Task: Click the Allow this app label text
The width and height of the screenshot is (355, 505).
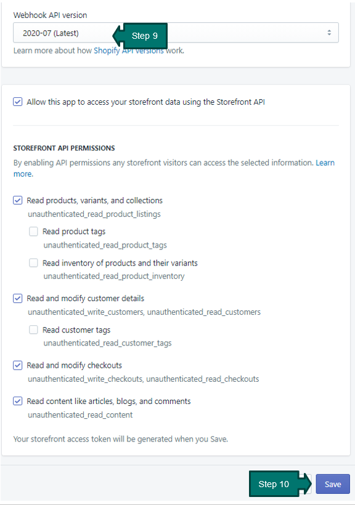Action: (145, 102)
